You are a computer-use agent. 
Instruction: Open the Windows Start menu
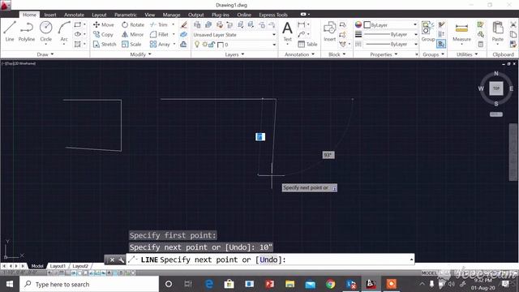tap(10, 284)
